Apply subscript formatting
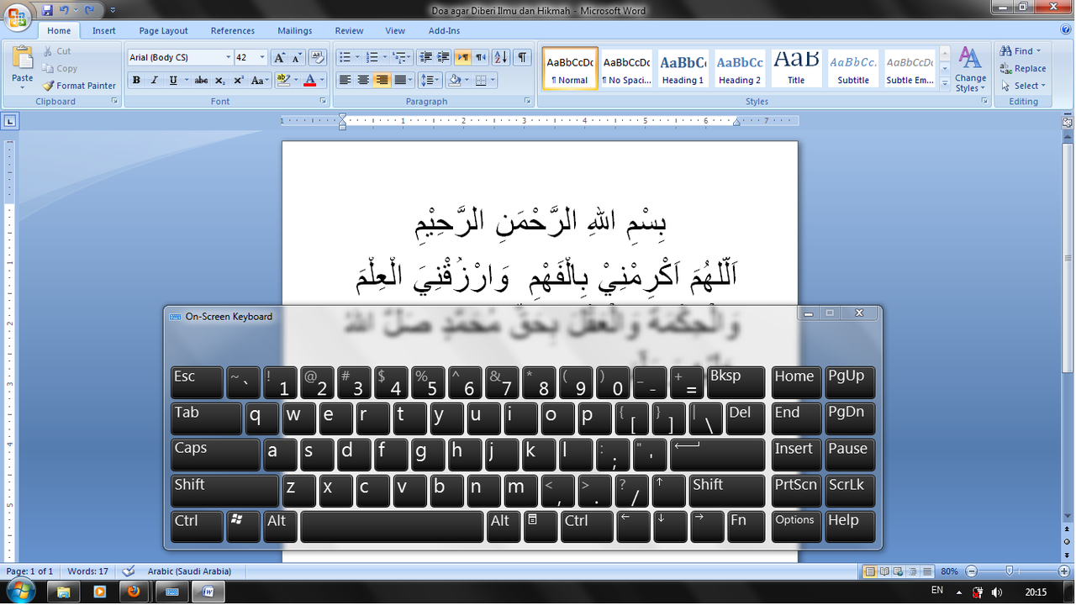Image resolution: width=1076 pixels, height=605 pixels. click(219, 81)
